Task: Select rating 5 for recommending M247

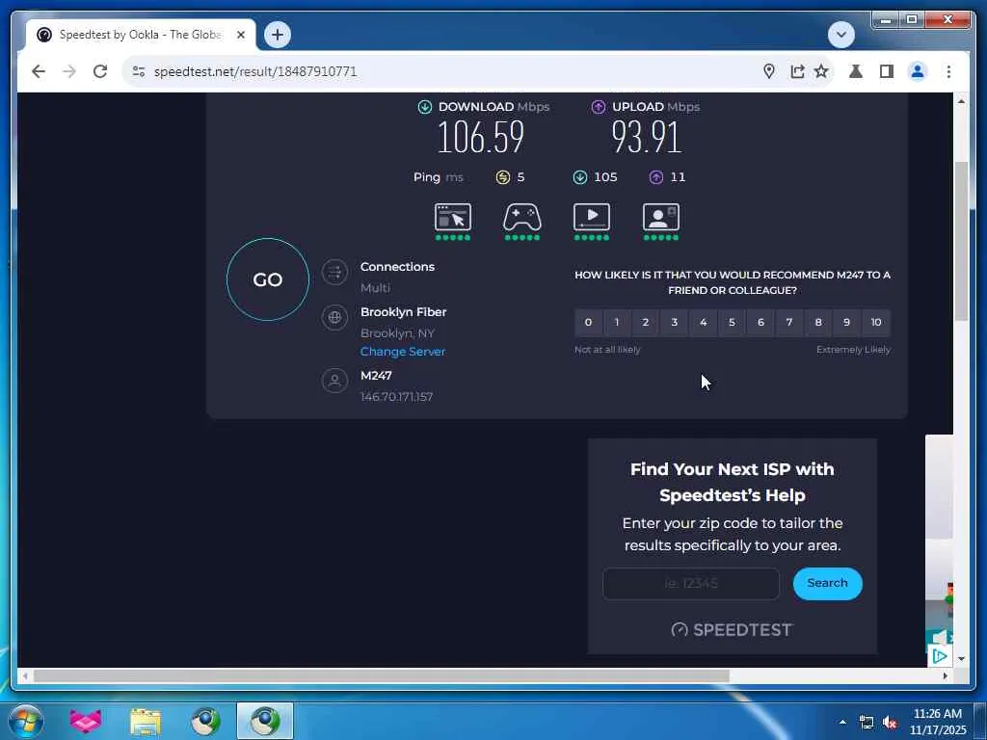Action: point(732,322)
